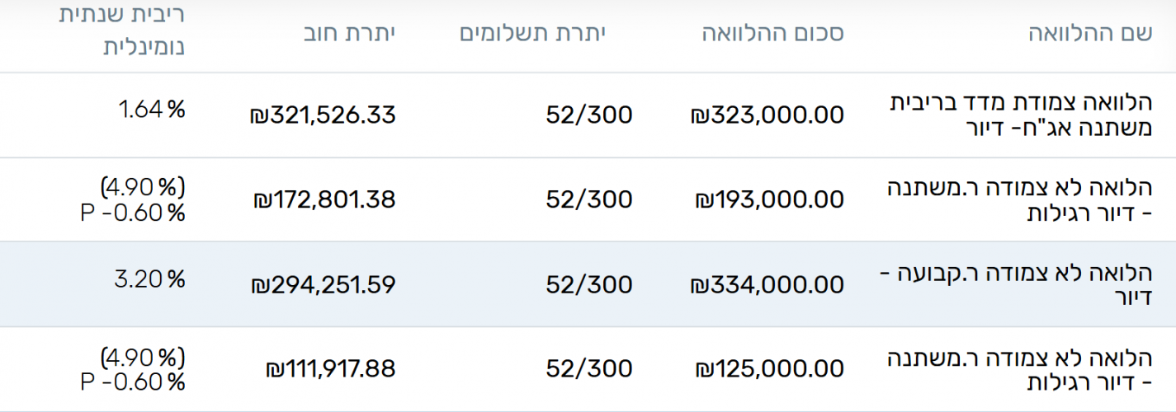Click the ₪294,251.59 debt balance cell

tap(324, 284)
